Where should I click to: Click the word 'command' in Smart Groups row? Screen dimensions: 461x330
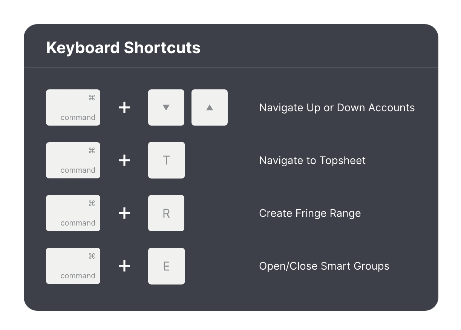(x=78, y=276)
